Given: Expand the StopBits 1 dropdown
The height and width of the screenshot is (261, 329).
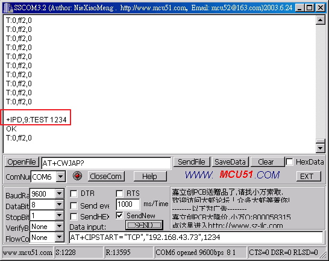Looking at the screenshot, I should point(60,215).
